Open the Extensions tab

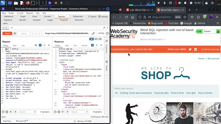79,20
